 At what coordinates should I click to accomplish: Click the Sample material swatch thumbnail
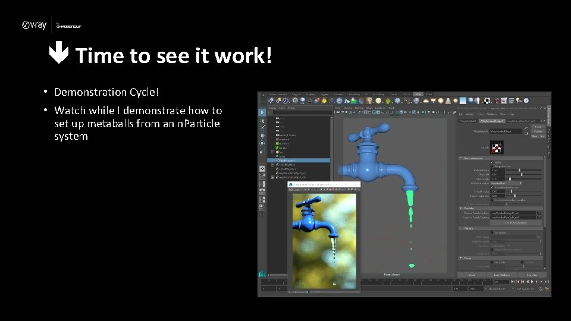pos(497,148)
